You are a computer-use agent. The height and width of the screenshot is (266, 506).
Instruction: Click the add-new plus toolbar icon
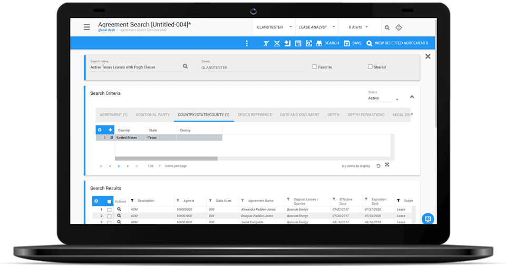point(288,43)
